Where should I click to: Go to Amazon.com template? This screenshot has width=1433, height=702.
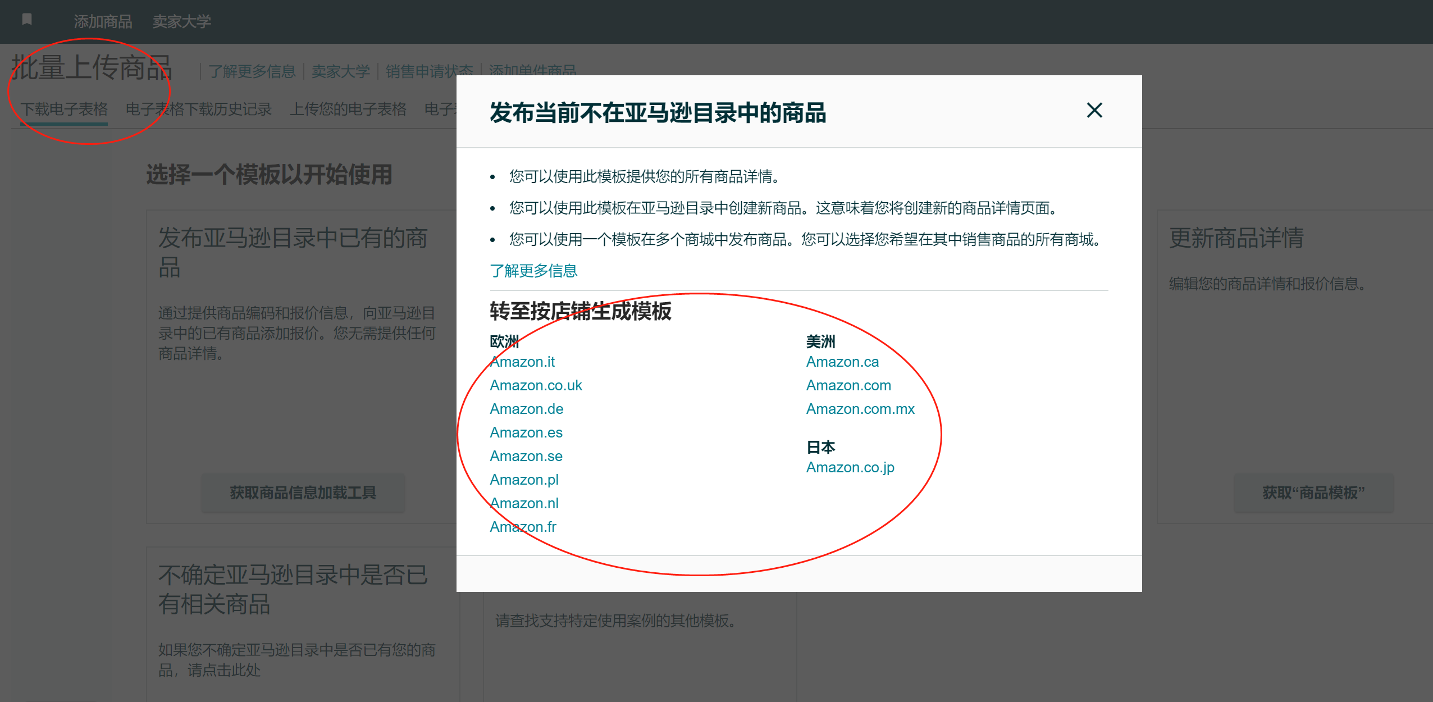point(848,385)
